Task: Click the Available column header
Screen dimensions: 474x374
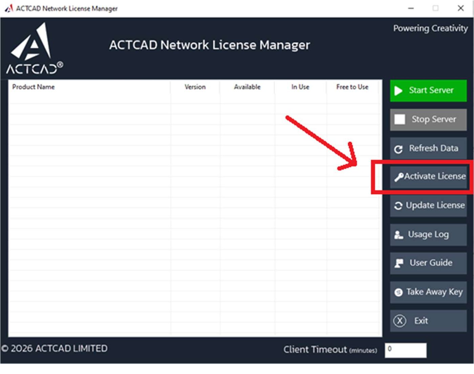Action: 247,87
